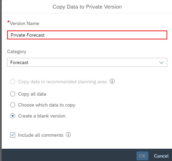Click the Version Name input field

point(87,35)
